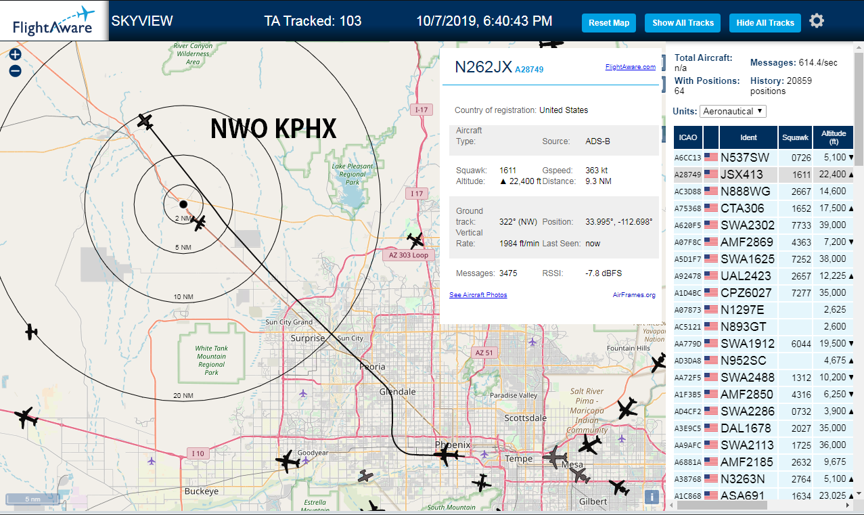Screen dimensions: 864x515
Task: Select the aircraft just above the Gilbert label
Action: point(618,487)
